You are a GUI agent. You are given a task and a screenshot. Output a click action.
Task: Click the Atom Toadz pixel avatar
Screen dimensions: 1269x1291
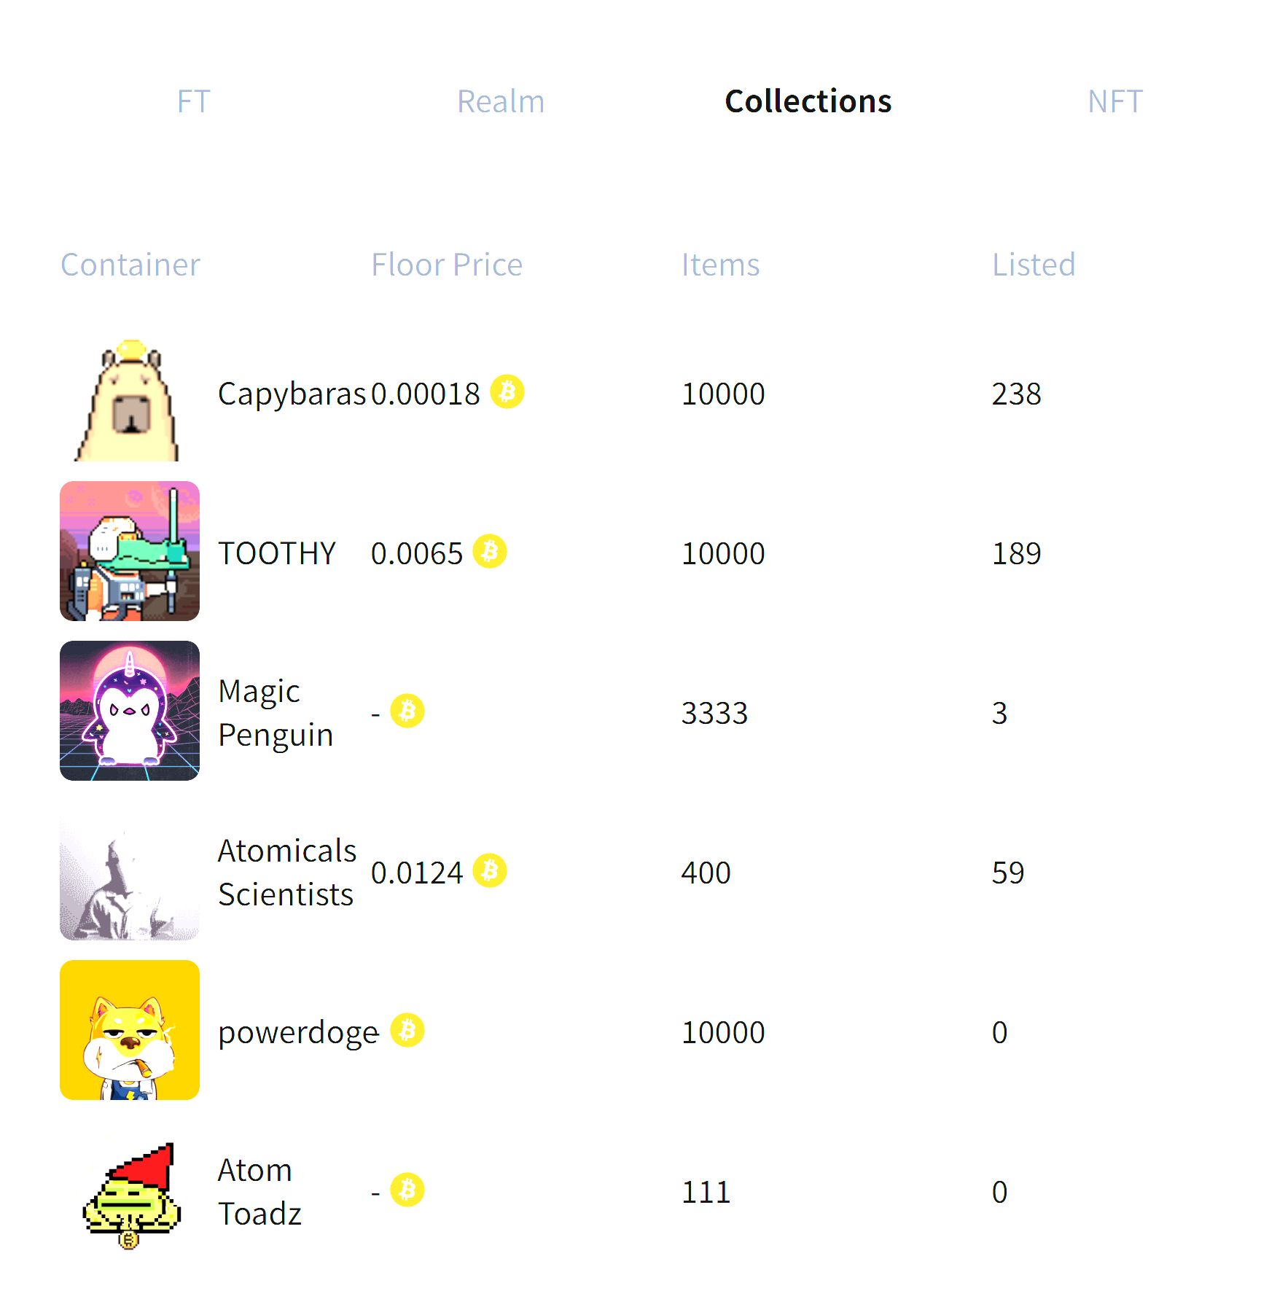click(130, 1193)
